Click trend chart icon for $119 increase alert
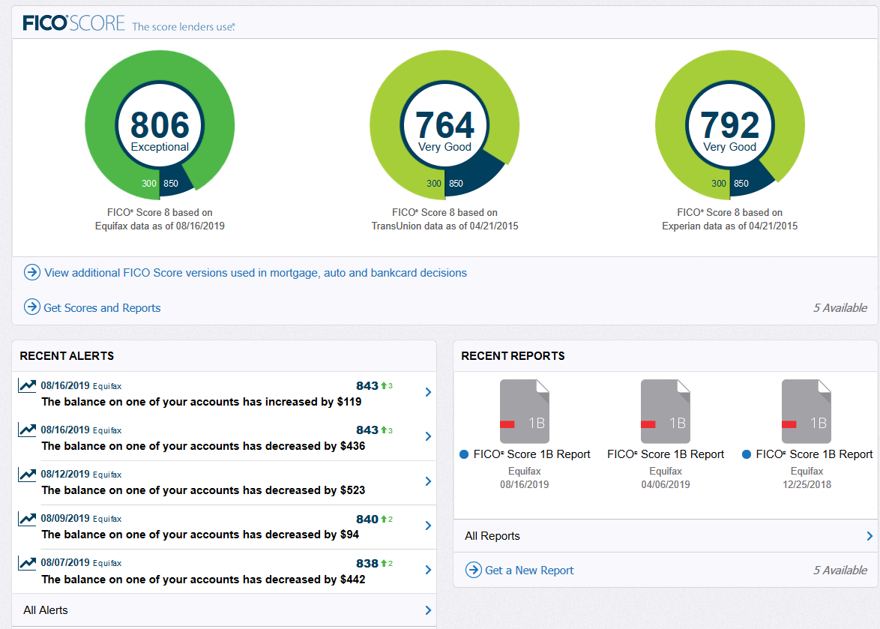Screen dimensions: 880x629 pos(27,385)
